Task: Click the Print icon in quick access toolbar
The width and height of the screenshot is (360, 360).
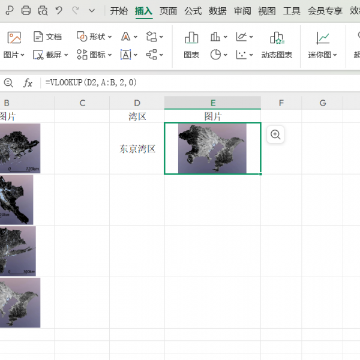Action: point(26,11)
